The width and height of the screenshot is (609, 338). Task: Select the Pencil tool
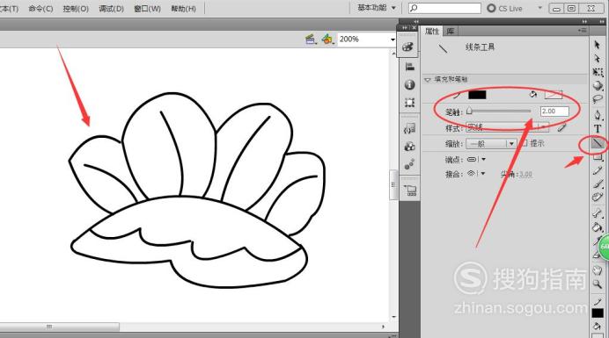(598, 170)
